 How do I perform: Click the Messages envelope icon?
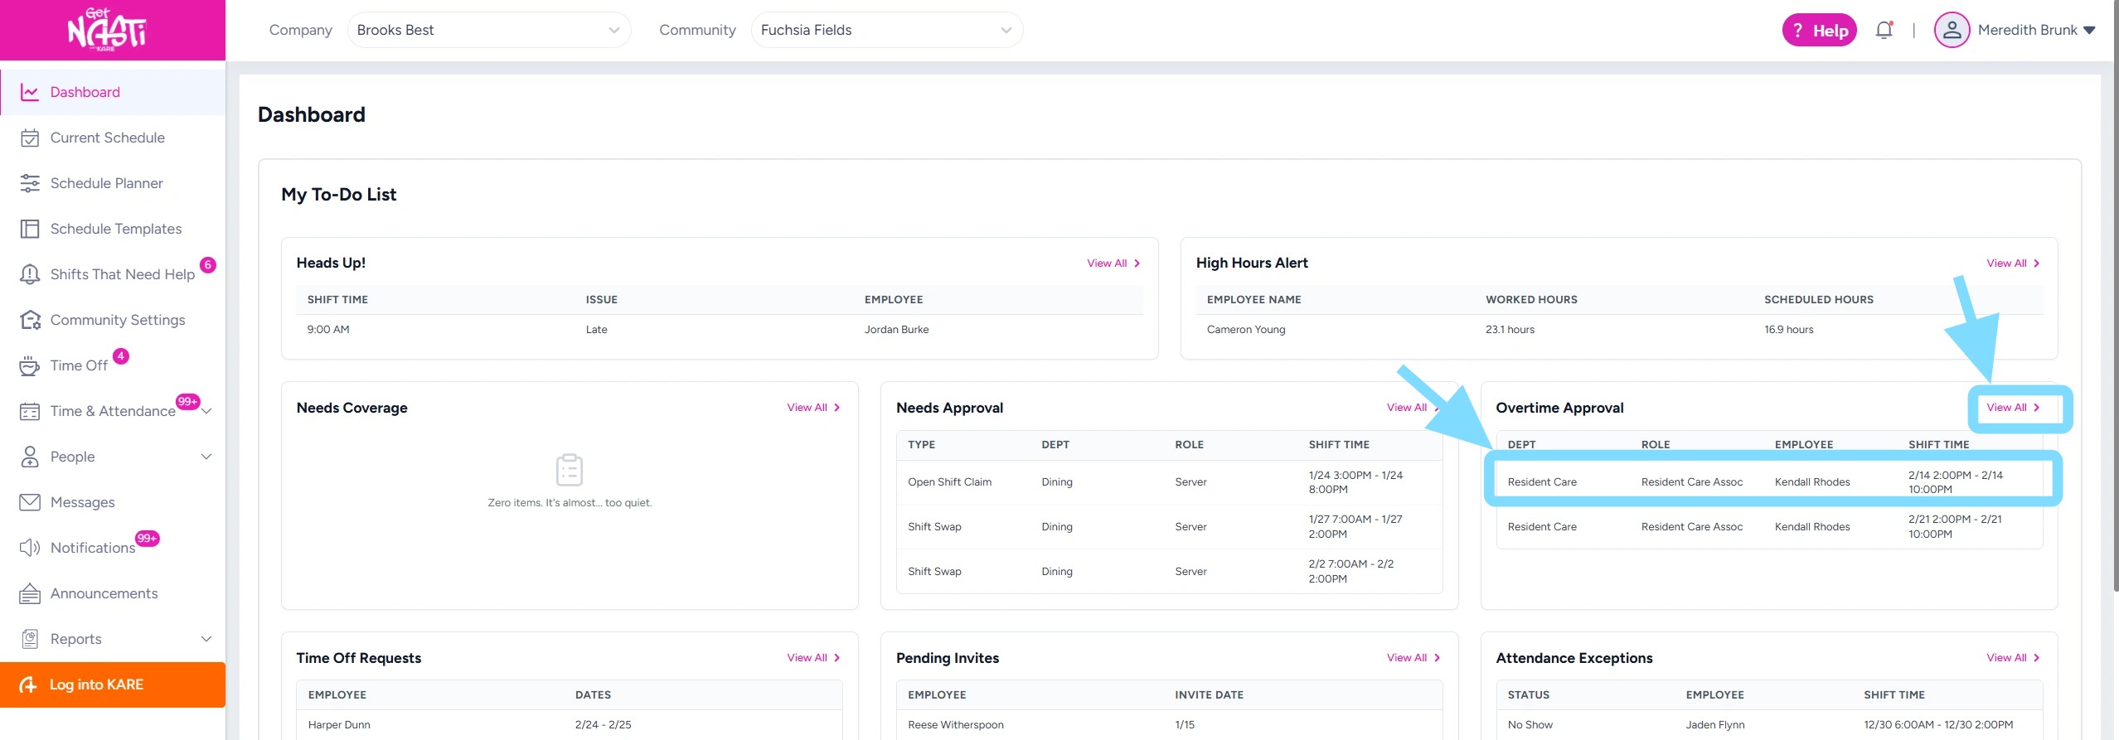pyautogui.click(x=30, y=502)
